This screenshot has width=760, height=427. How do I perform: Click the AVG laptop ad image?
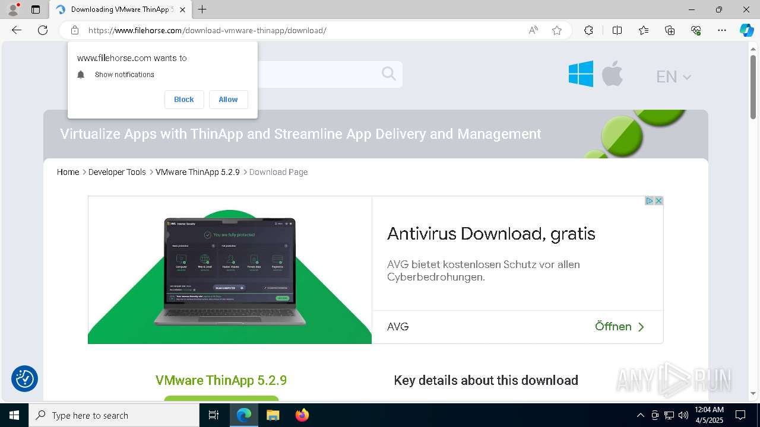[230, 270]
